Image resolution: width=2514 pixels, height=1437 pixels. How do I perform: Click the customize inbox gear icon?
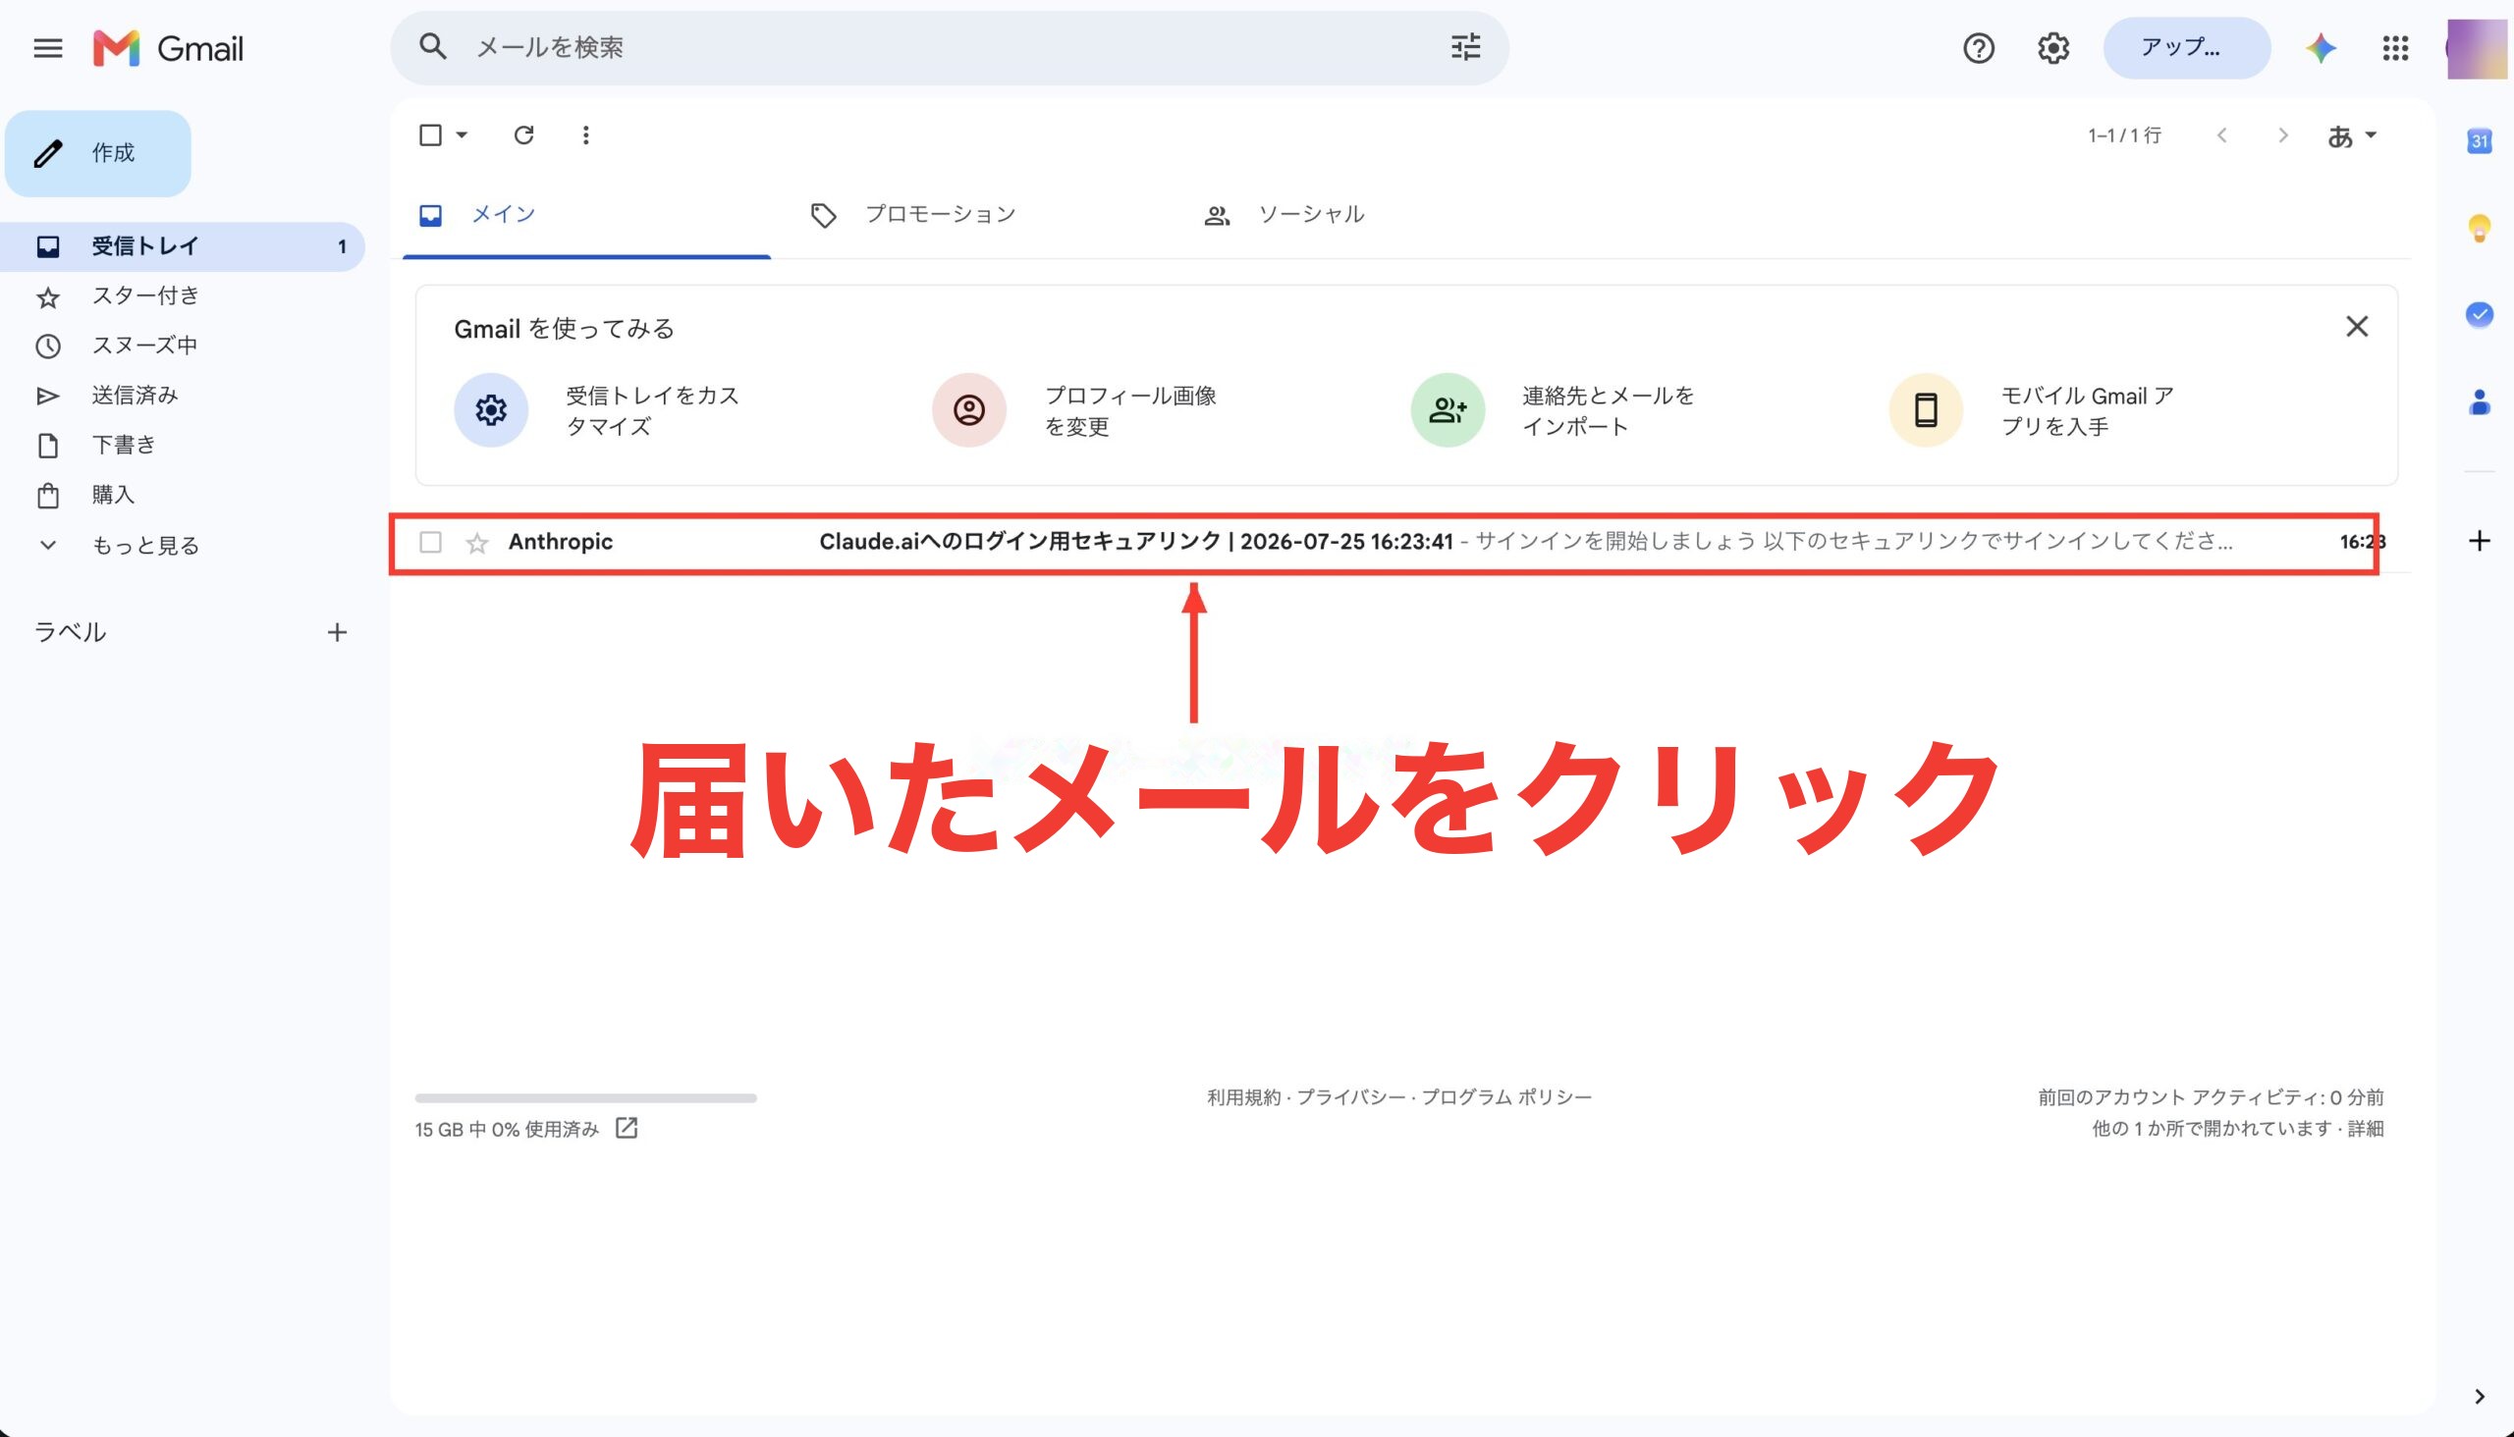(x=491, y=409)
